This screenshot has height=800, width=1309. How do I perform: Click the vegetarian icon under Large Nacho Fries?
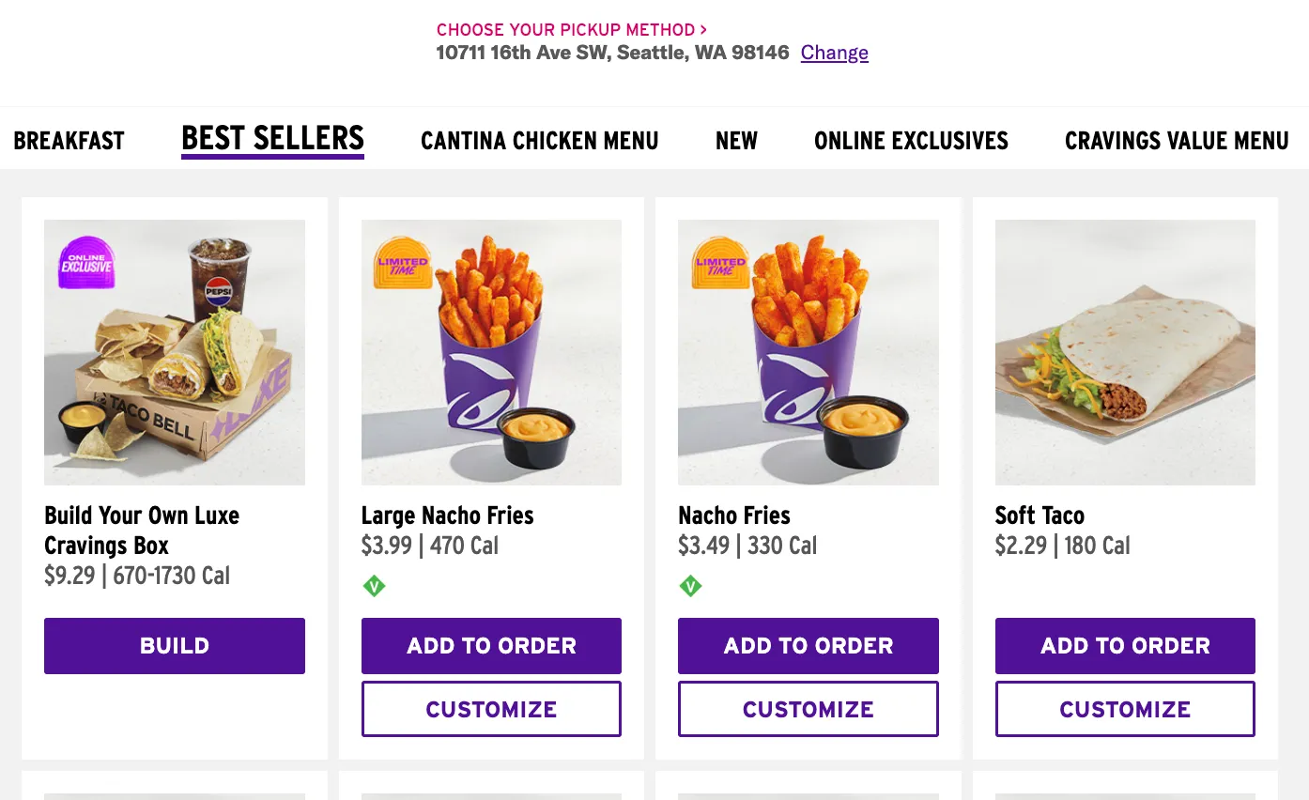coord(374,587)
